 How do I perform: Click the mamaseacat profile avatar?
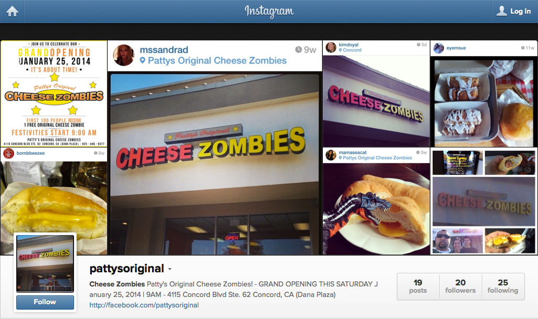331,155
